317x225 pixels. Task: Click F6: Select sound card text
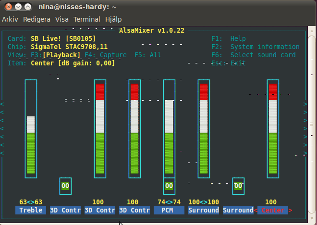tap(254, 55)
